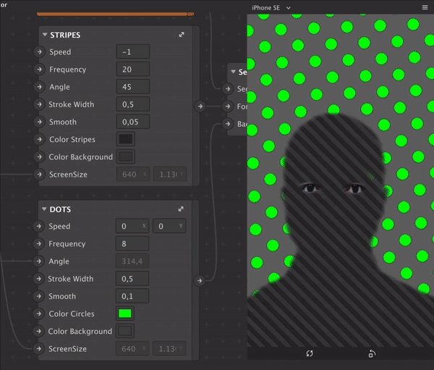
Task: Click the Color Background port of DOTS
Action: (x=39, y=331)
